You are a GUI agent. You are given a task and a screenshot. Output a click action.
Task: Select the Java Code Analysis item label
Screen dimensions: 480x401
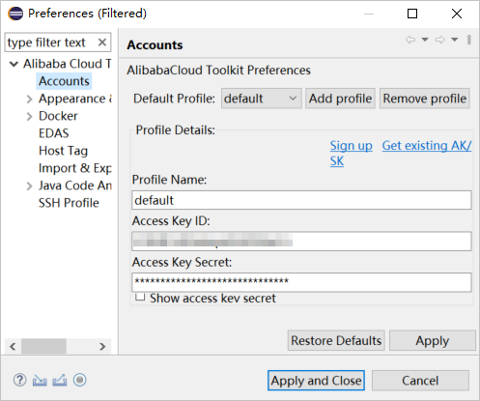click(x=75, y=186)
